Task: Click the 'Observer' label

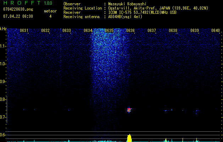Action: point(72,4)
